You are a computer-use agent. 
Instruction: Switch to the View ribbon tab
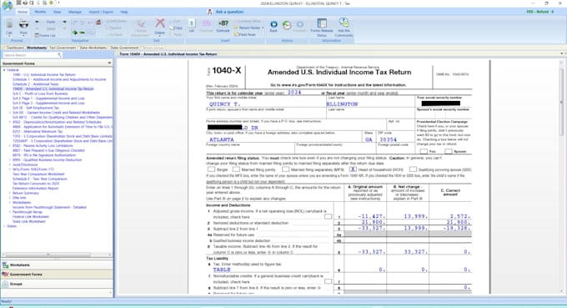(x=58, y=12)
